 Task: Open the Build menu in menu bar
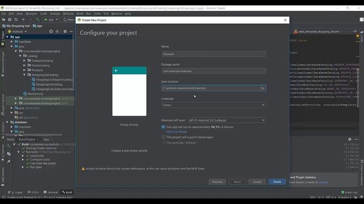pos(80,14)
